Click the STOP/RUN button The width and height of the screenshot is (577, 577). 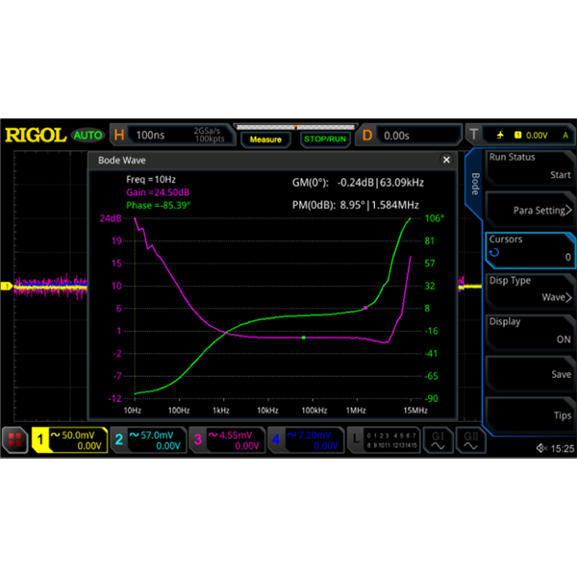325,139
